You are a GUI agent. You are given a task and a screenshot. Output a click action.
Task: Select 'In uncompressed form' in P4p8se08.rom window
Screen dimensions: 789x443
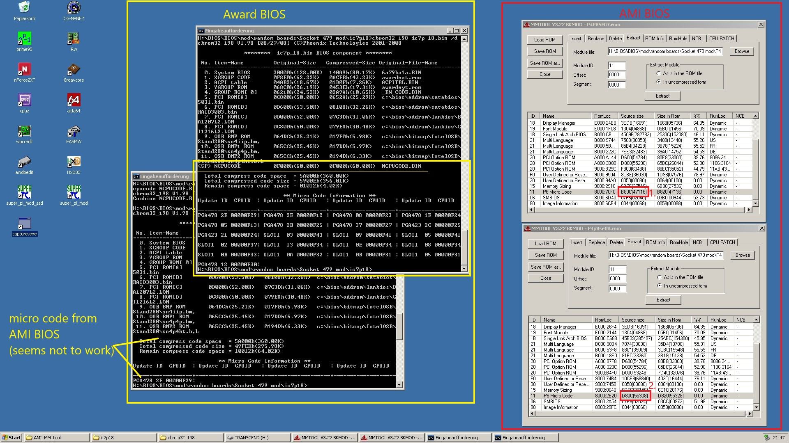coord(682,286)
